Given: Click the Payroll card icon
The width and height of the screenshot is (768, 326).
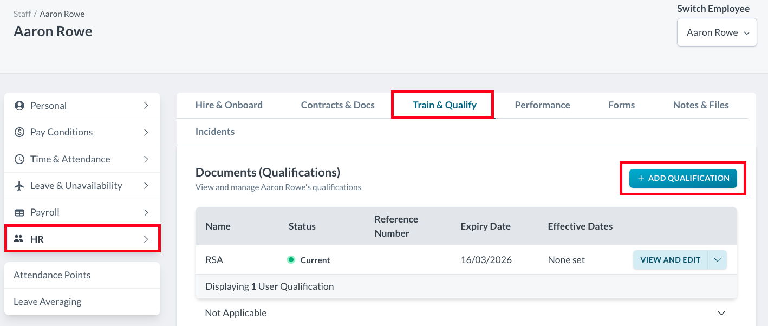Looking at the screenshot, I should (x=19, y=212).
